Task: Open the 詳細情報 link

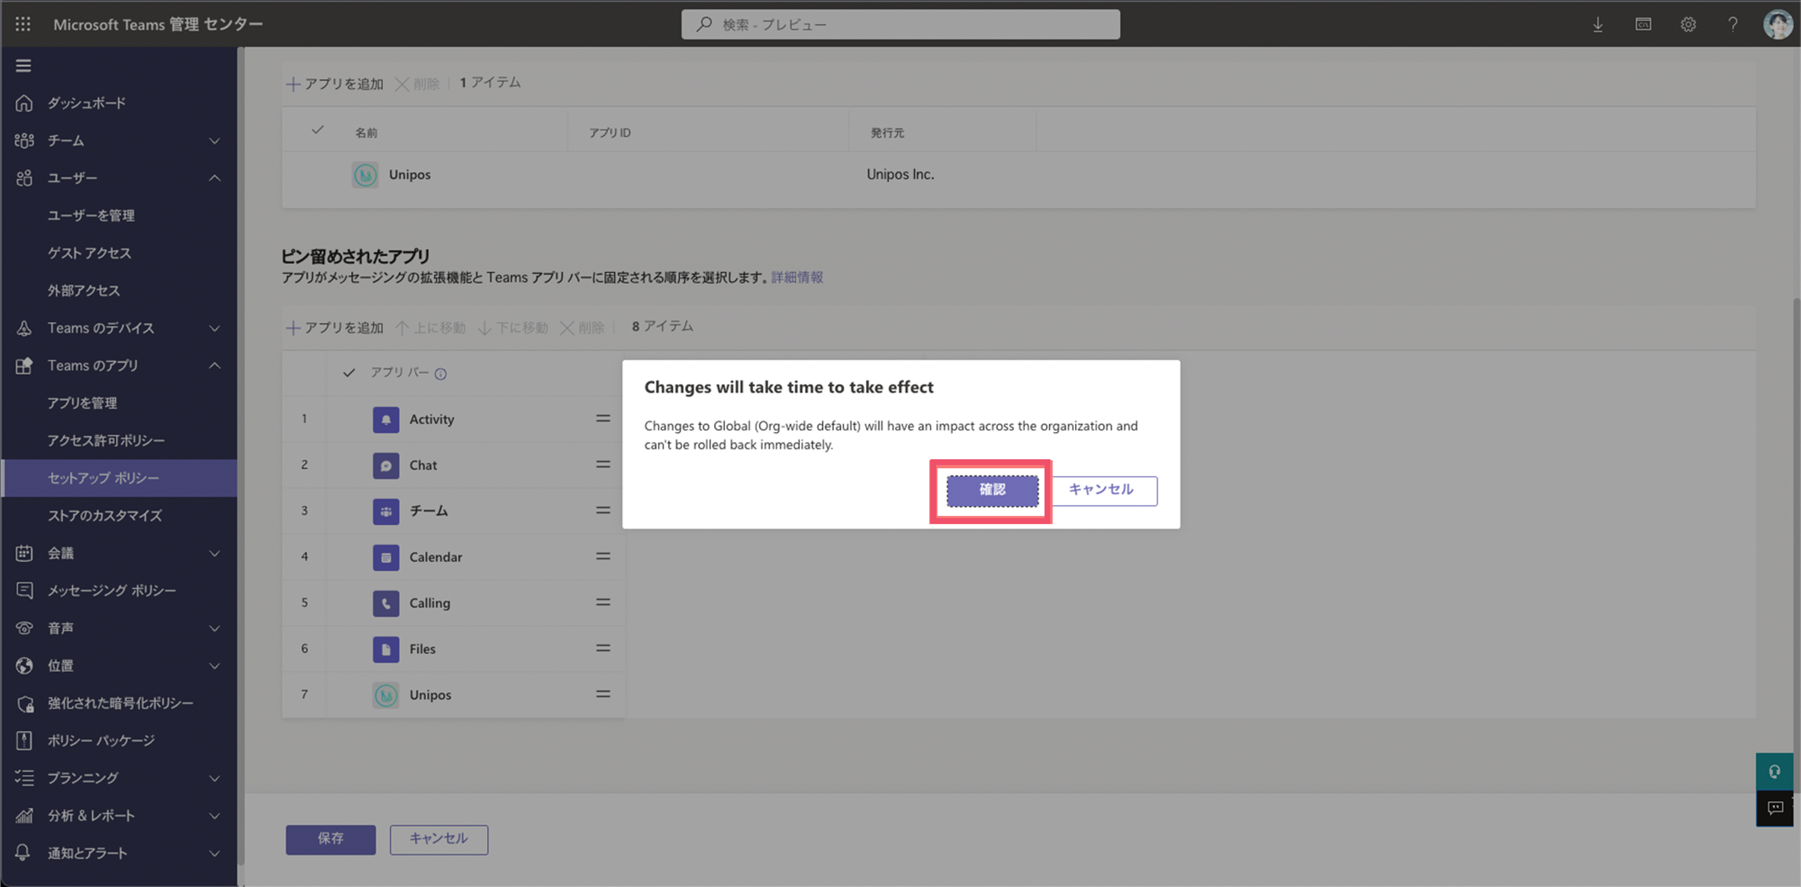Action: click(796, 278)
